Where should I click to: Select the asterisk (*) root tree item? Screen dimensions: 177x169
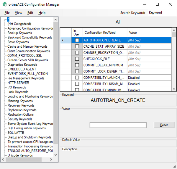click(8, 19)
